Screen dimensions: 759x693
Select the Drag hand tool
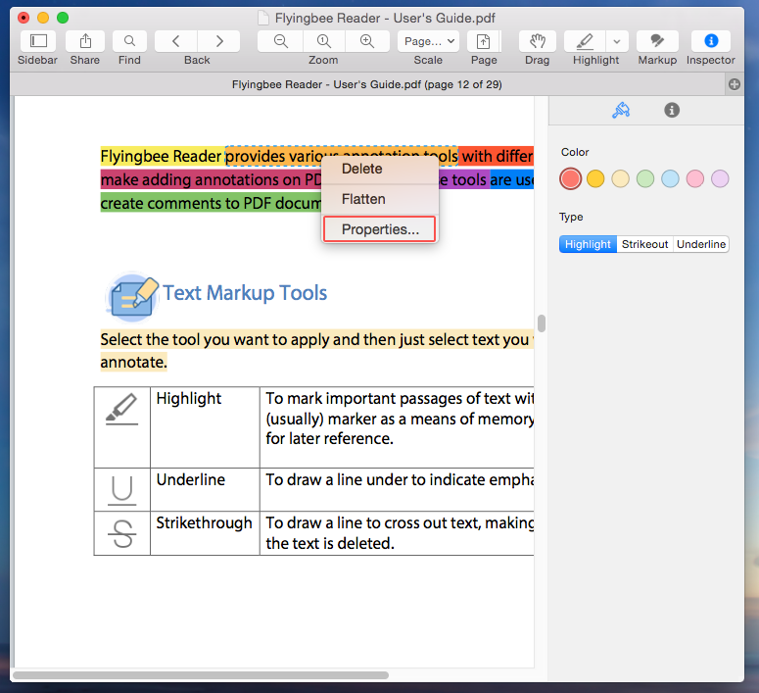538,41
